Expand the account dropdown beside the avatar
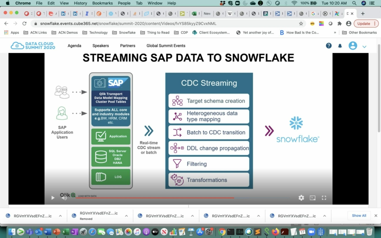 (x=364, y=46)
